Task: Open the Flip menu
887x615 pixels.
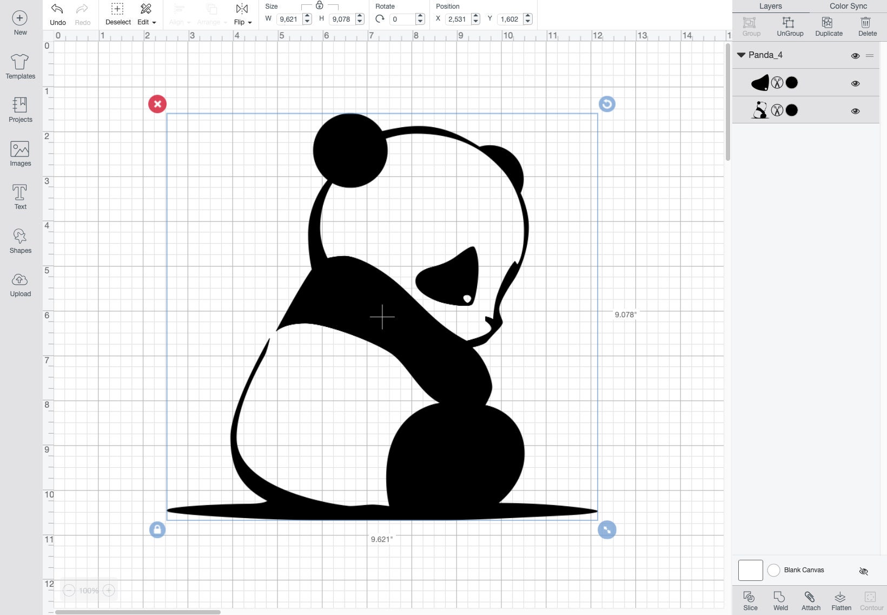Action: (x=242, y=15)
